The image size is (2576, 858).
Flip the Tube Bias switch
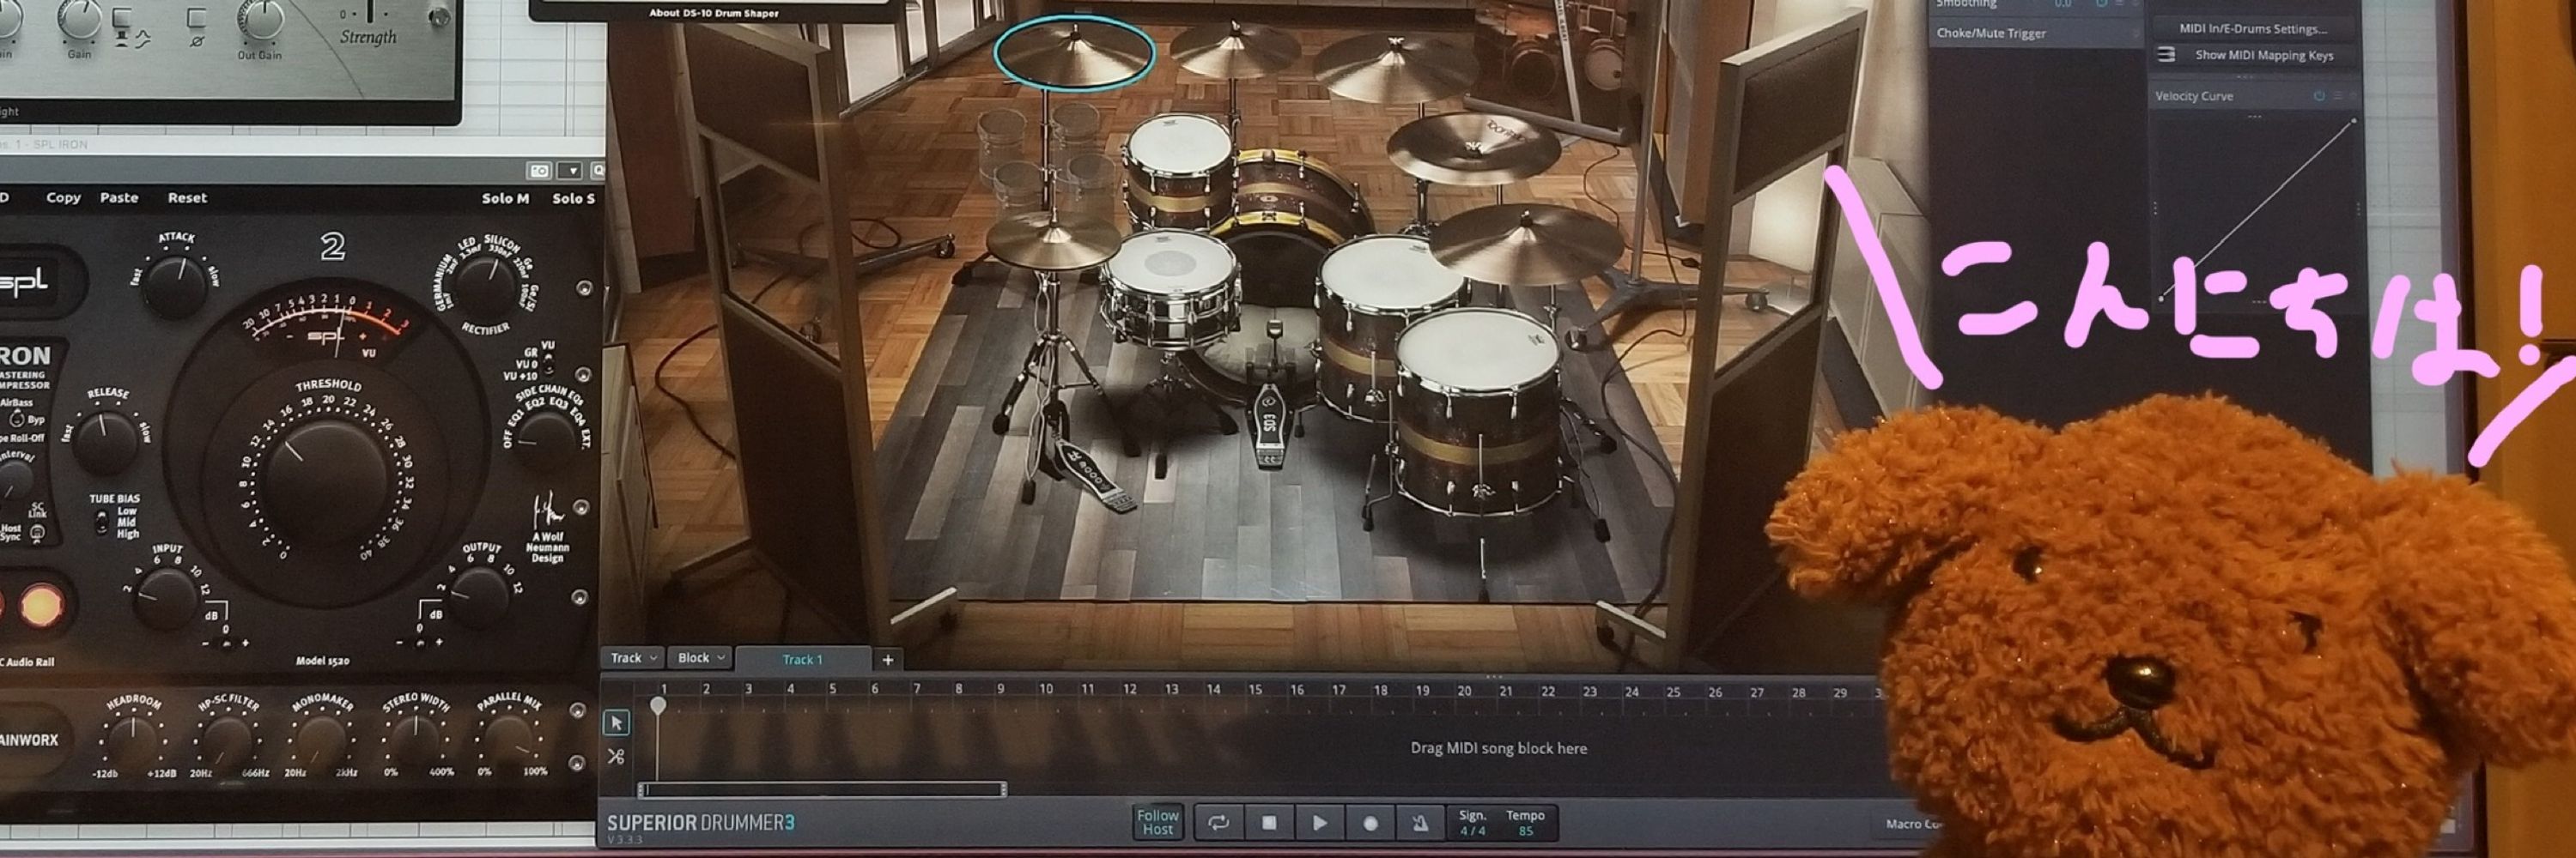pos(101,522)
